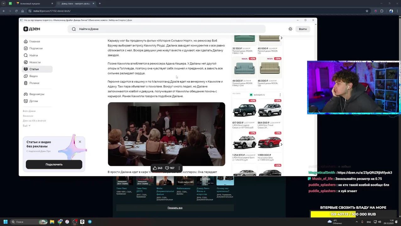Bookmark this page with the star icon

pyautogui.click(x=367, y=11)
